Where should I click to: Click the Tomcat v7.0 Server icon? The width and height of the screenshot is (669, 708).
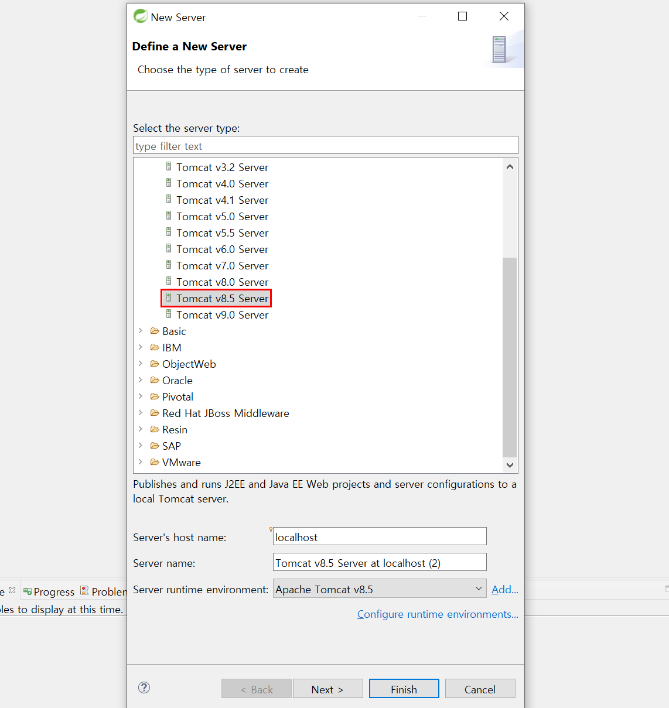[x=169, y=265]
